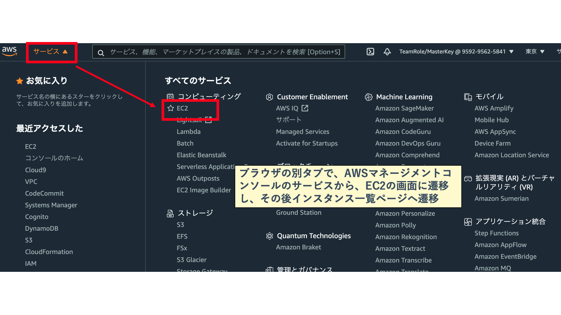Image resolution: width=561 pixels, height=315 pixels.
Task: Open S3 under ストレージ
Action: [x=180, y=225]
